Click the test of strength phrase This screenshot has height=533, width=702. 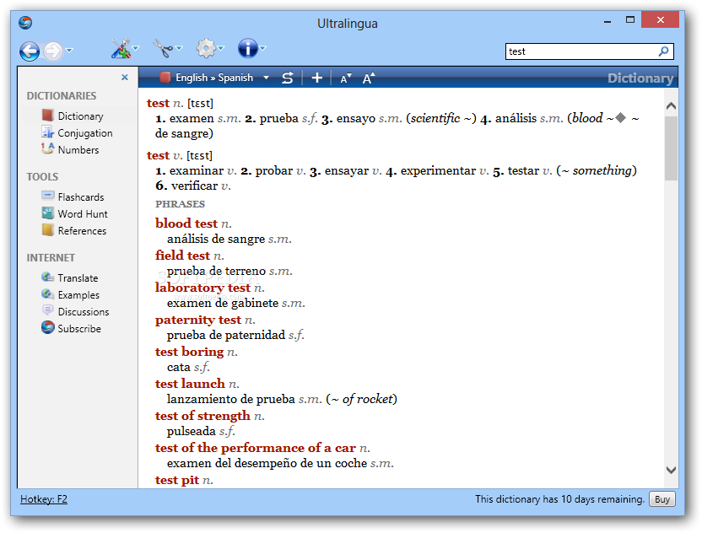(202, 416)
